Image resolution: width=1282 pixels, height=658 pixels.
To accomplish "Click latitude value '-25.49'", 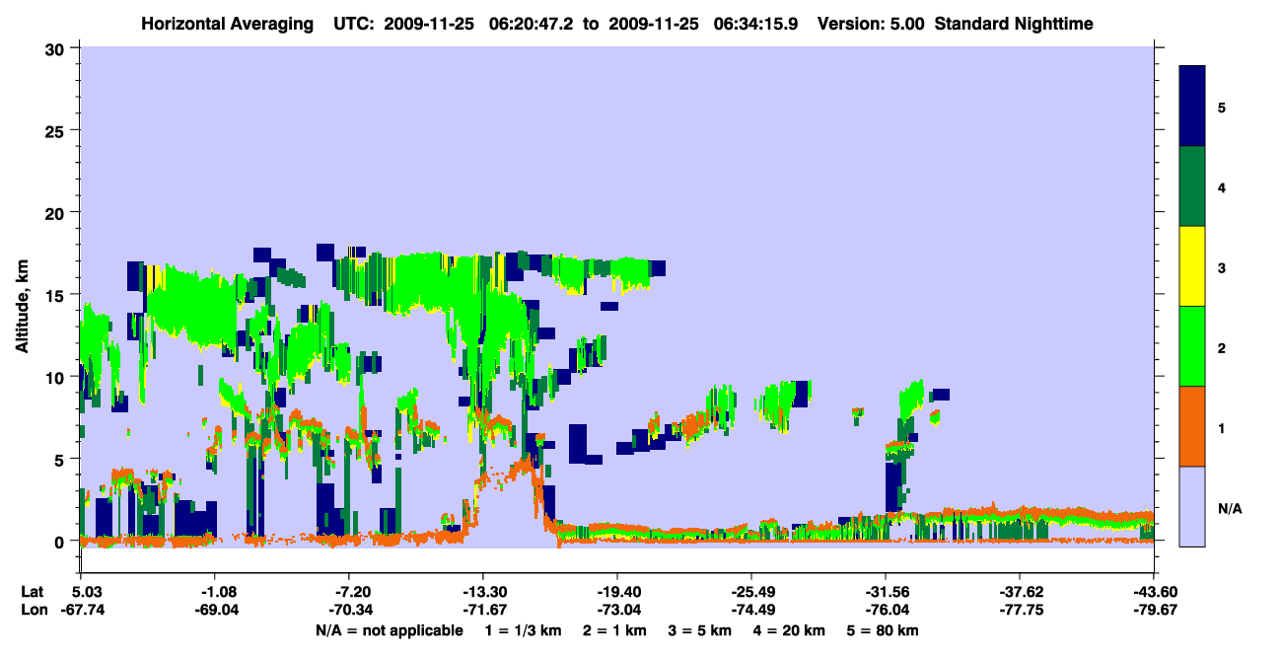I will coord(751,592).
